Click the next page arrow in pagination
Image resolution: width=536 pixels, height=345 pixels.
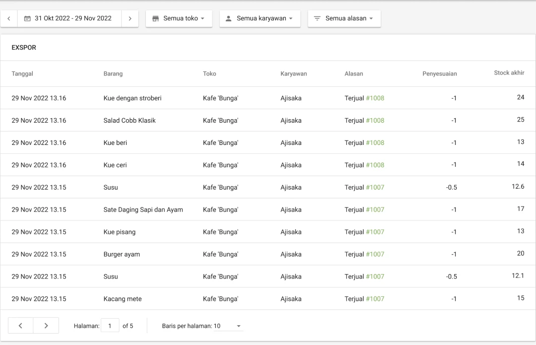46,325
